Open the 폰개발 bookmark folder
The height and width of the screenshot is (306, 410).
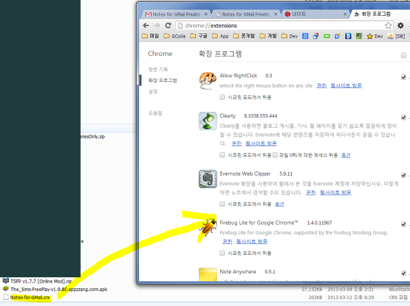tap(244, 36)
